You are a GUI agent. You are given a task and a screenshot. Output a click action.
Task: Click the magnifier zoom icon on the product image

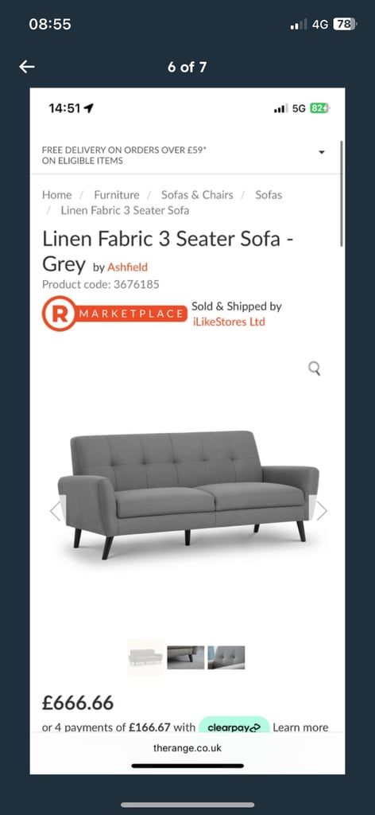click(x=315, y=369)
